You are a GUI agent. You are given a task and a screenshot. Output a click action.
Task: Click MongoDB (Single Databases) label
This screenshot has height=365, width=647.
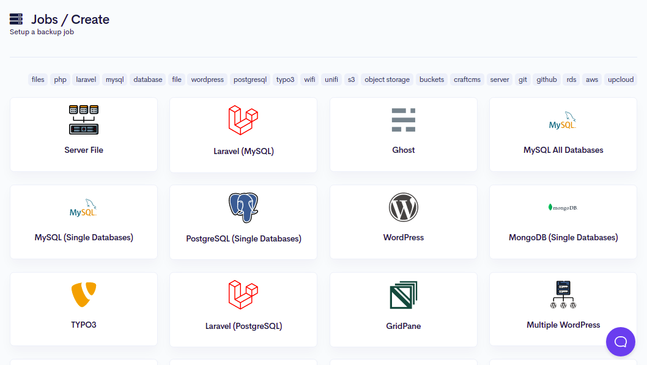tap(563, 238)
